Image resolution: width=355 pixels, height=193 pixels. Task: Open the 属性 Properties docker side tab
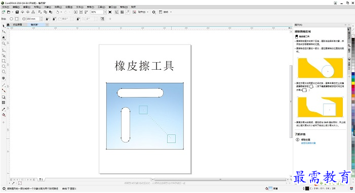pos(349,49)
